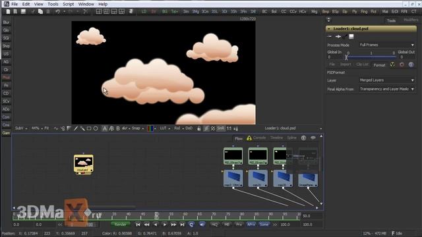Click the Gam tool in sidebar
The image size is (422, 237).
pyautogui.click(x=6, y=133)
